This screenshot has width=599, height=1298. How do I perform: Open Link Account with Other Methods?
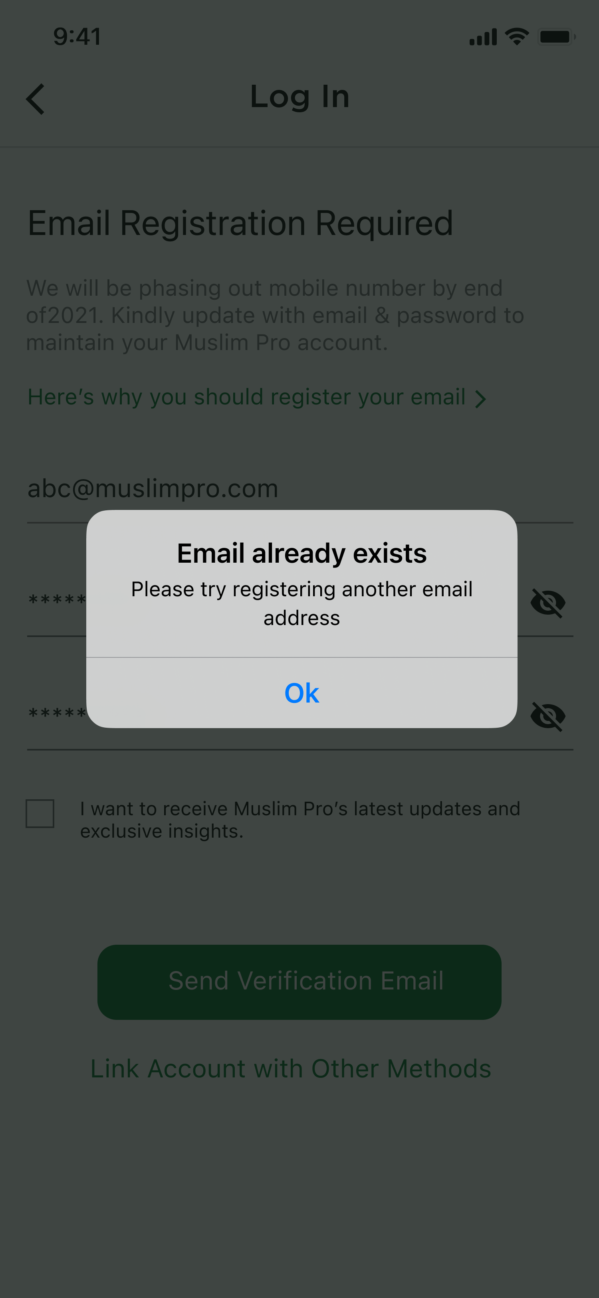tap(290, 1069)
